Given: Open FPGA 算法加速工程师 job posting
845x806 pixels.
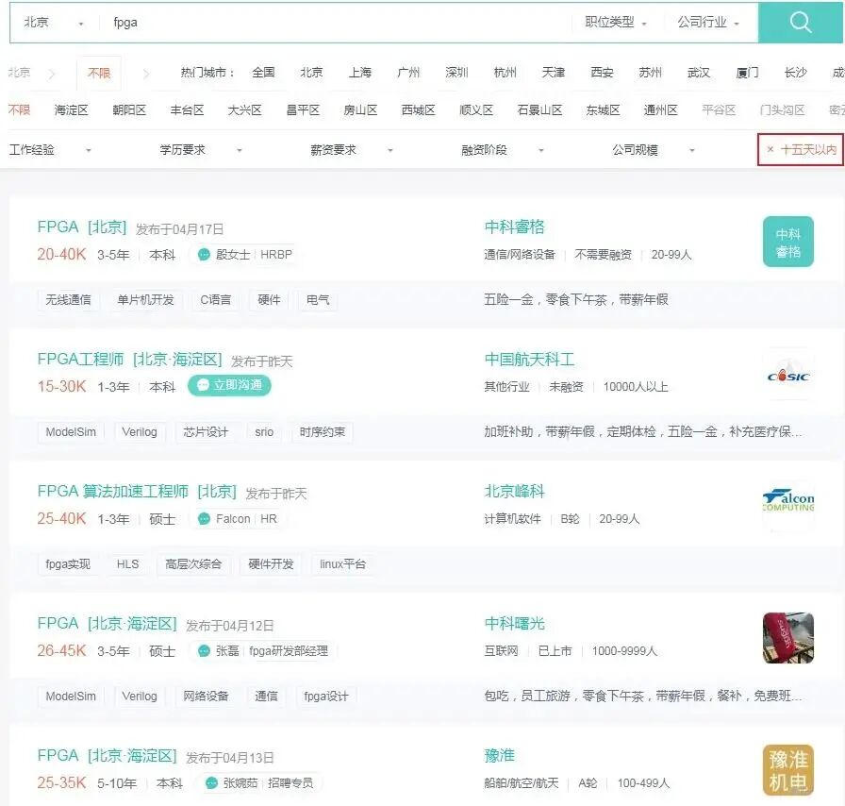Looking at the screenshot, I should click(x=137, y=492).
